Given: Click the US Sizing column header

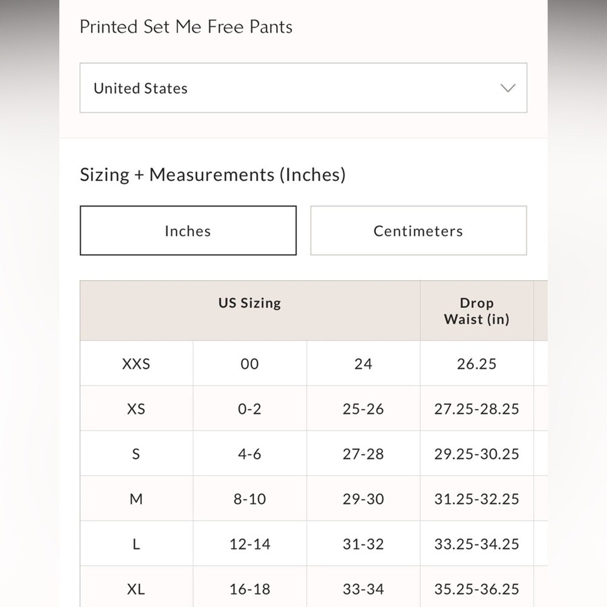Looking at the screenshot, I should point(250,302).
